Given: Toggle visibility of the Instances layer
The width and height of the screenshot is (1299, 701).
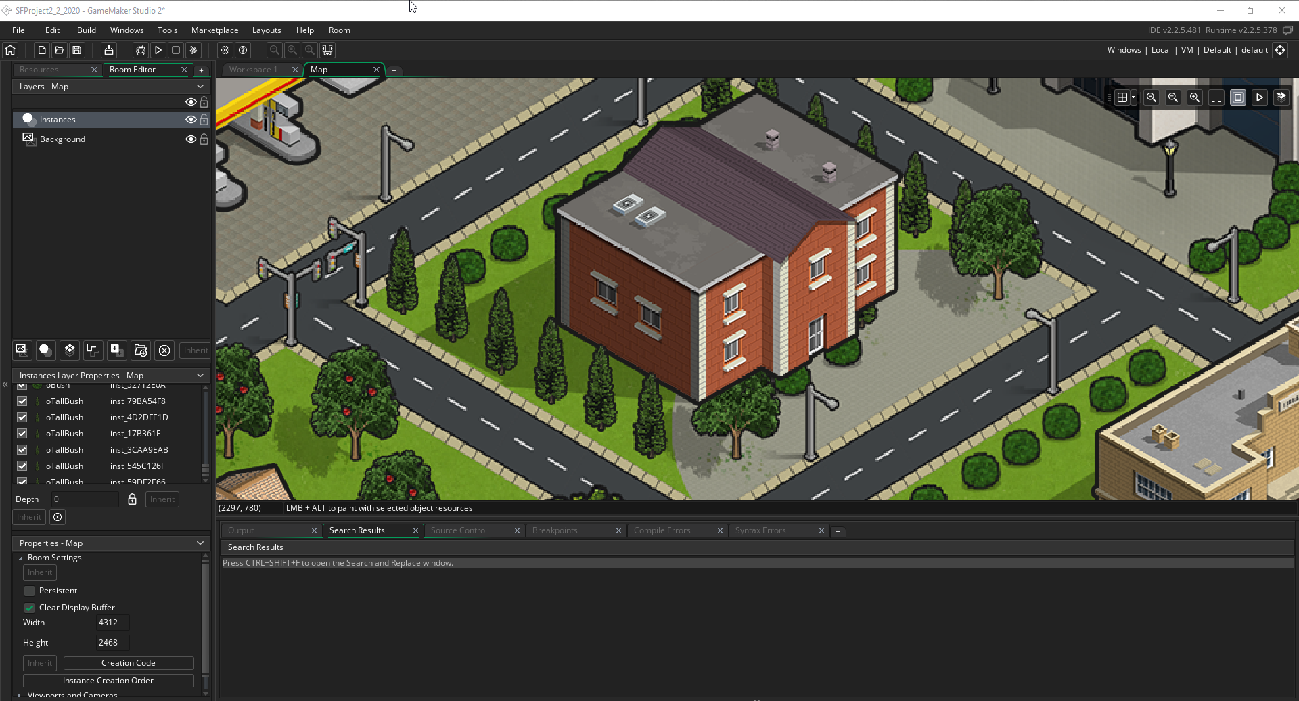Looking at the screenshot, I should tap(191, 120).
